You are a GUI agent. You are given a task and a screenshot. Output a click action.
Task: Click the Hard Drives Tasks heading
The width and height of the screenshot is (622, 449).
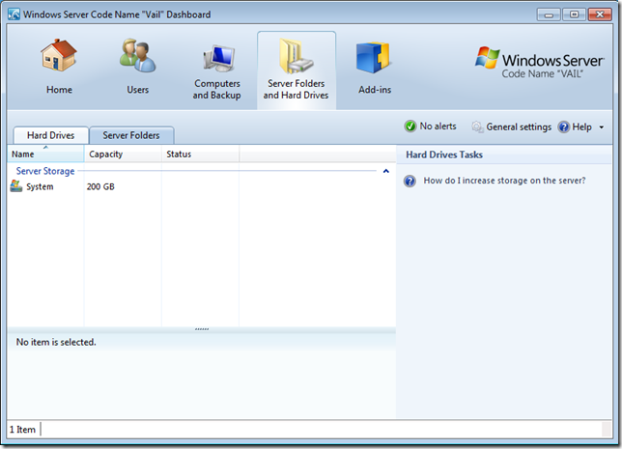tap(444, 154)
